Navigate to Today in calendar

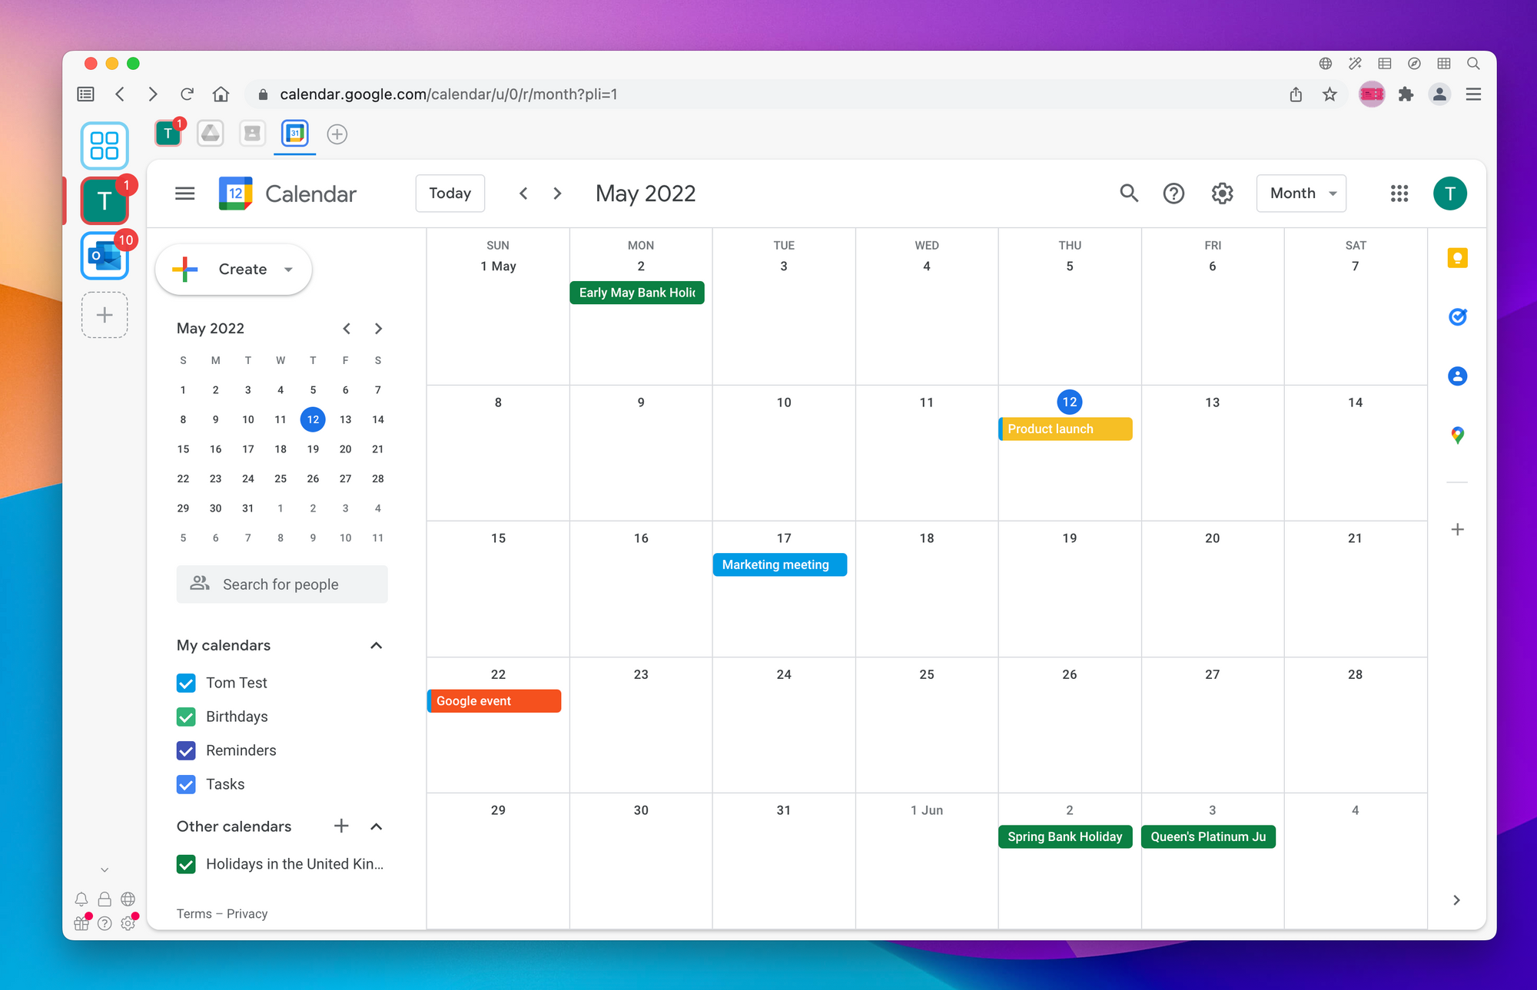click(x=448, y=193)
